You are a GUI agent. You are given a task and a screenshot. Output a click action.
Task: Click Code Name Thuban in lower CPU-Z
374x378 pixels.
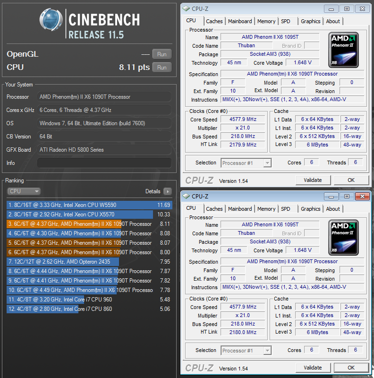pos(246,233)
